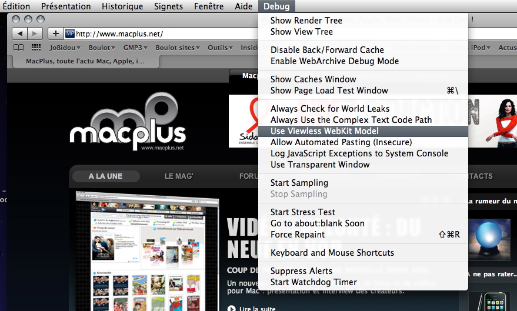The image size is (517, 311).
Task: Choose Show Page Load Test Window
Action: [363, 91]
